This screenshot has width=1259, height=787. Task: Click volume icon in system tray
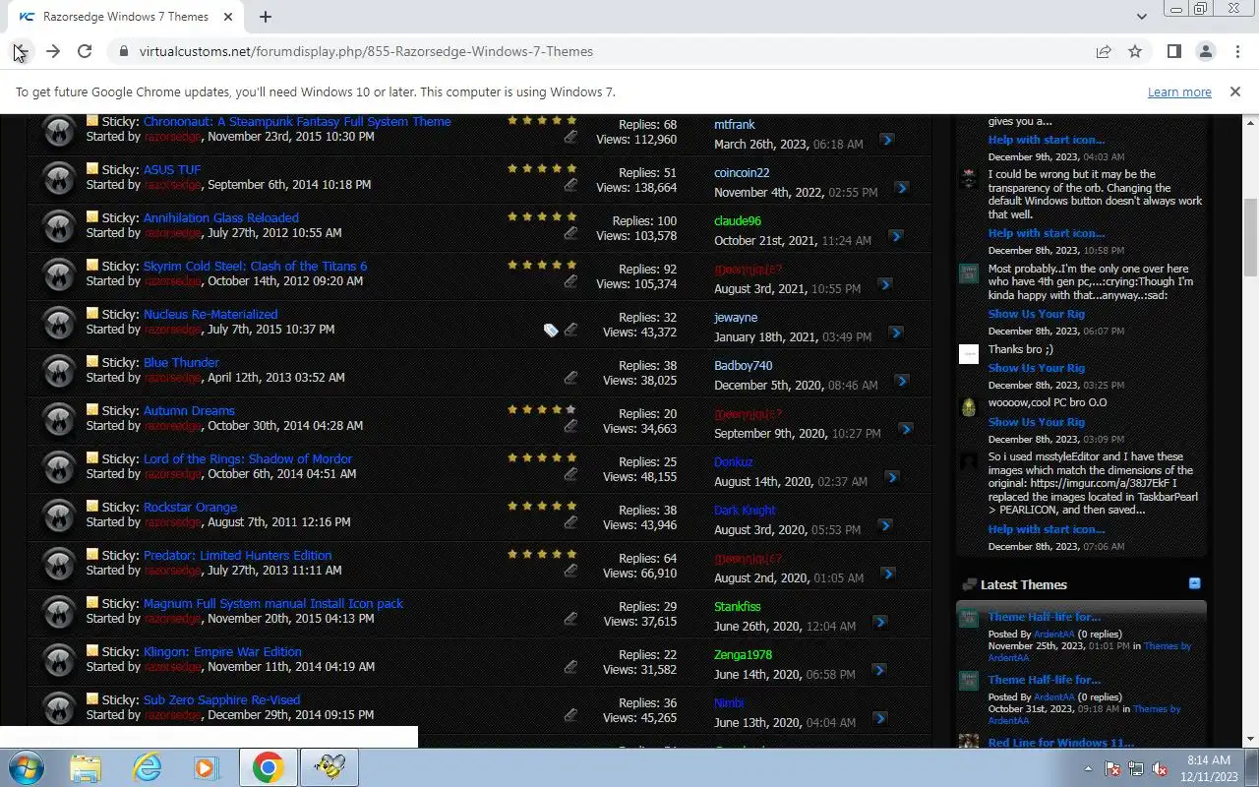[x=1159, y=768]
